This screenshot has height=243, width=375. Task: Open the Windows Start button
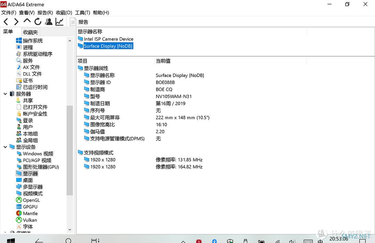coord(11,240)
